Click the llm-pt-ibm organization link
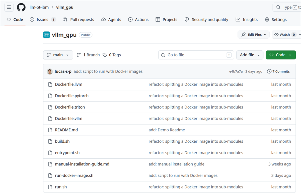This screenshot has width=301, height=195. coord(39,7)
